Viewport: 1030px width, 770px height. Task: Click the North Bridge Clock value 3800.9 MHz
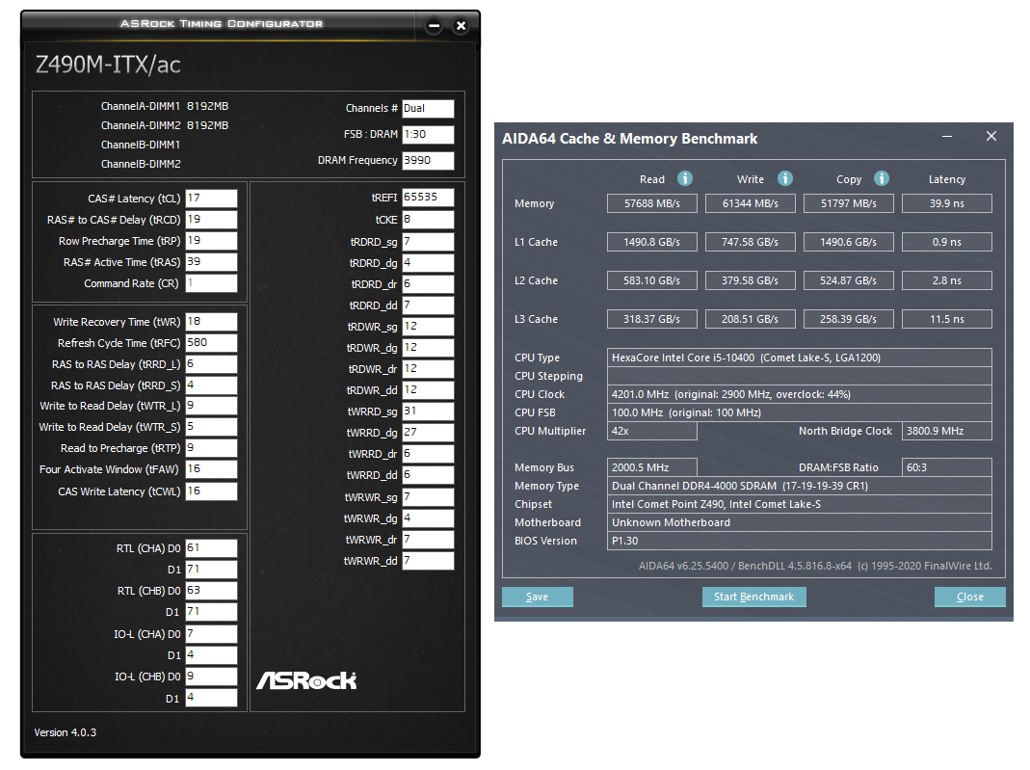[946, 431]
